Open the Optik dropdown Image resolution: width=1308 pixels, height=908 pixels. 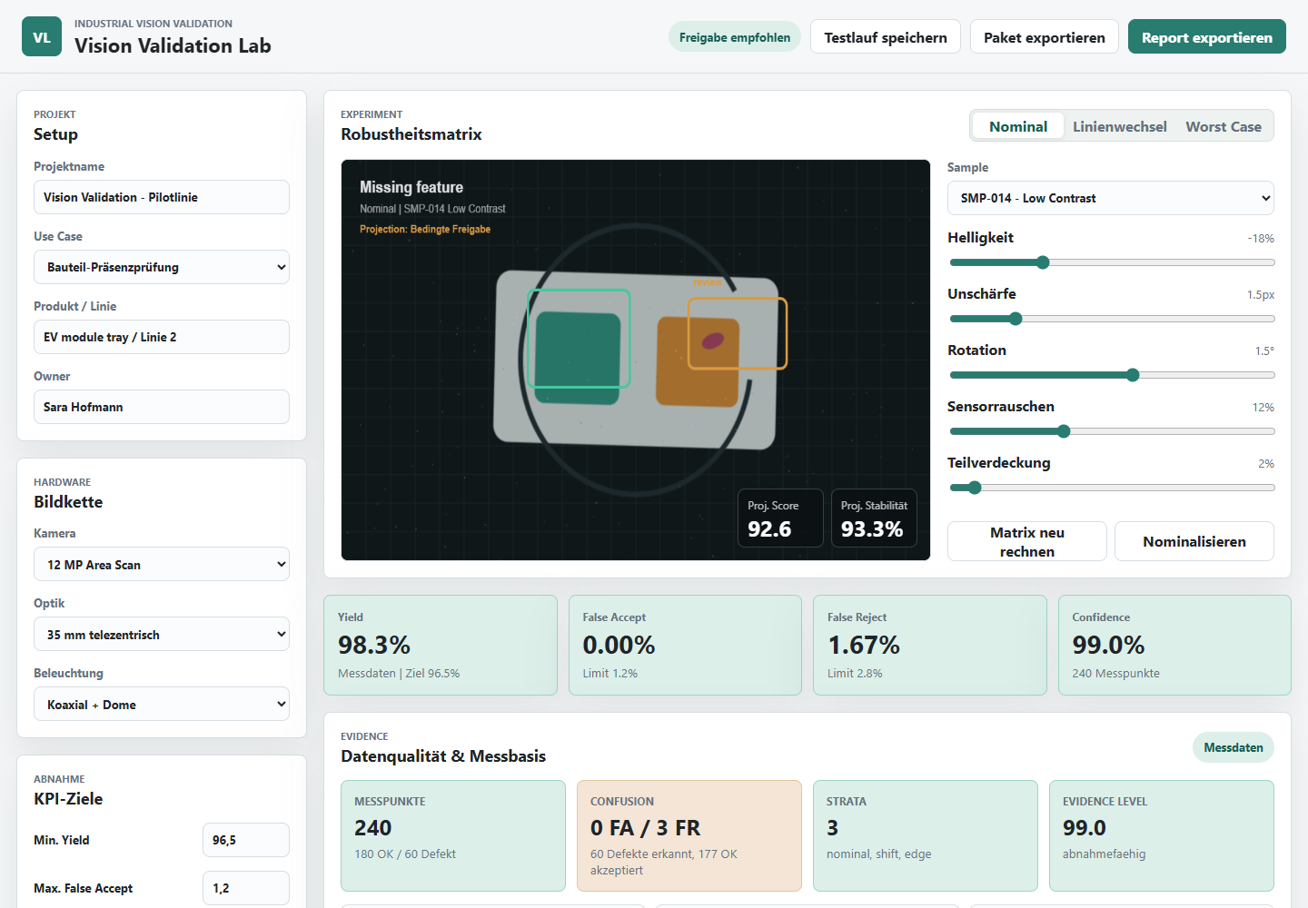tap(162, 634)
